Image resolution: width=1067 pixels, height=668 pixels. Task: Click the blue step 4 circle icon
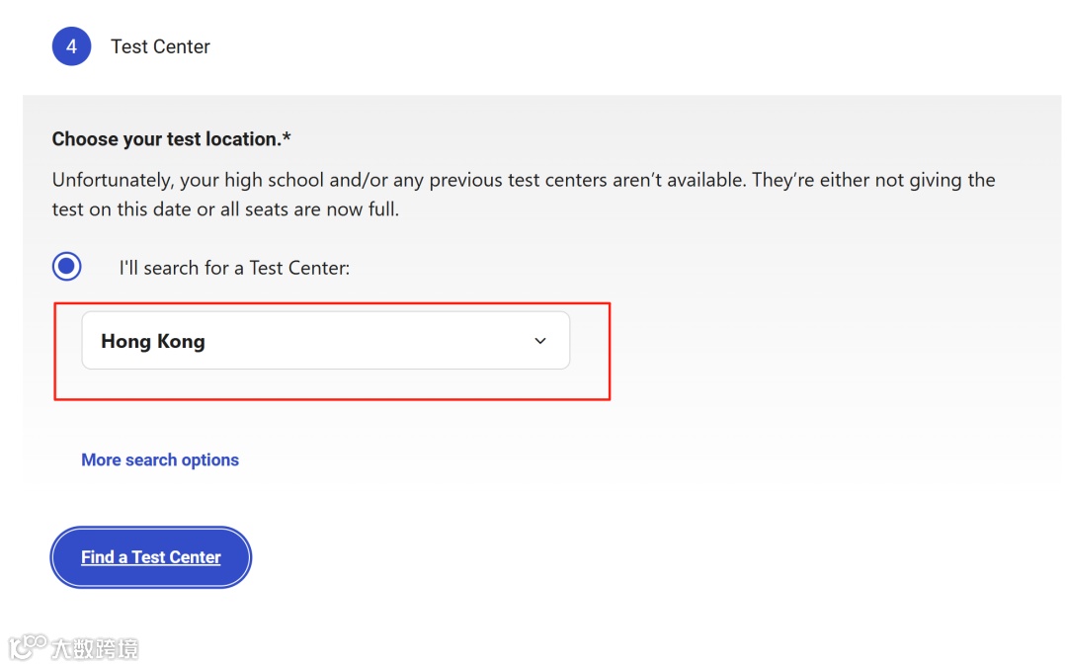[71, 46]
